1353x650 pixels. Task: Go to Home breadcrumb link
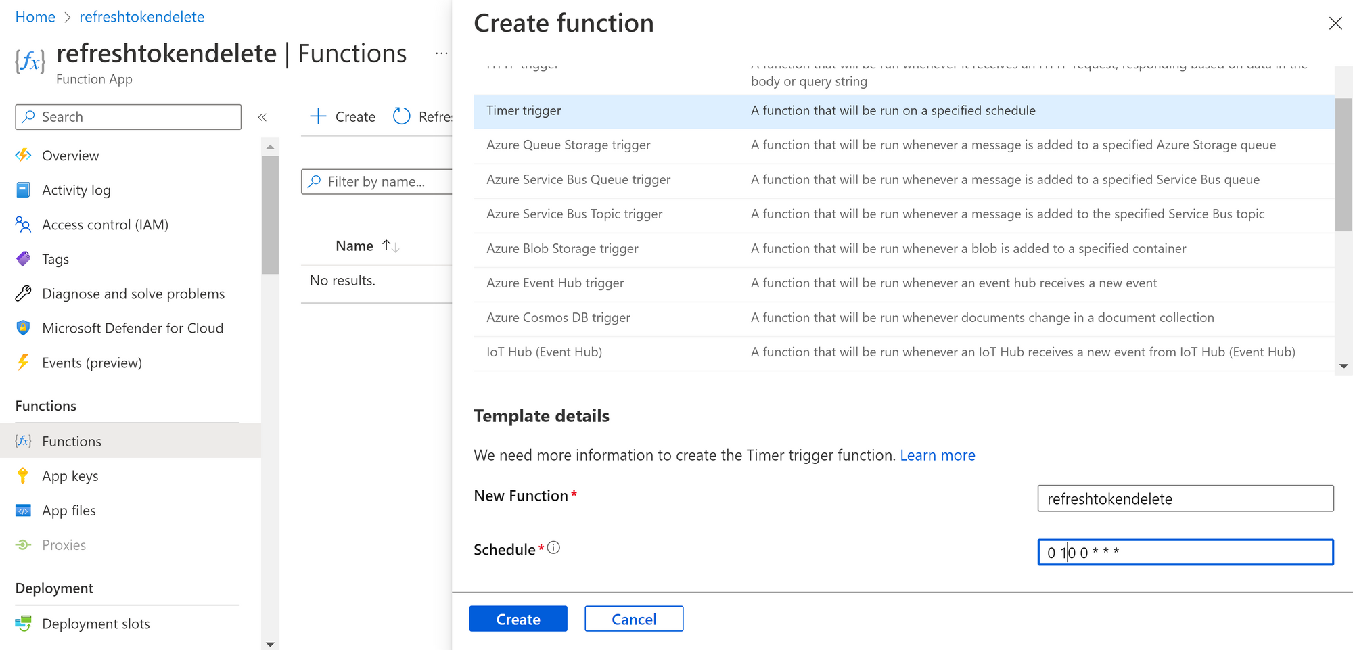35,16
